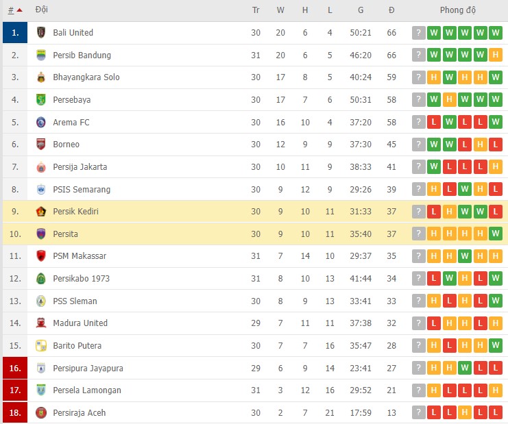The width and height of the screenshot is (508, 424).
Task: Click the PSM Makassar logo icon
Action: [x=41, y=256]
